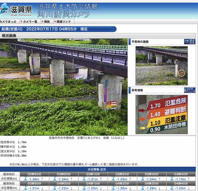The height and width of the screenshot is (191, 198).
Task: Click the 参考情報 heading
Action: [x=137, y=90]
